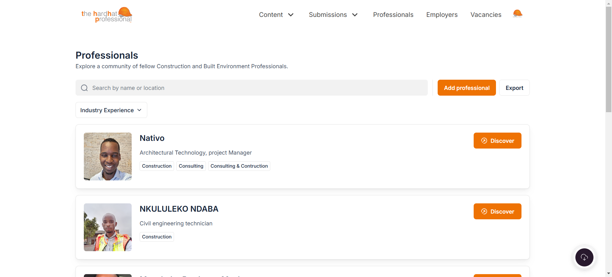Open the Industry Experience filter dropdown
612x277 pixels.
[x=111, y=110]
